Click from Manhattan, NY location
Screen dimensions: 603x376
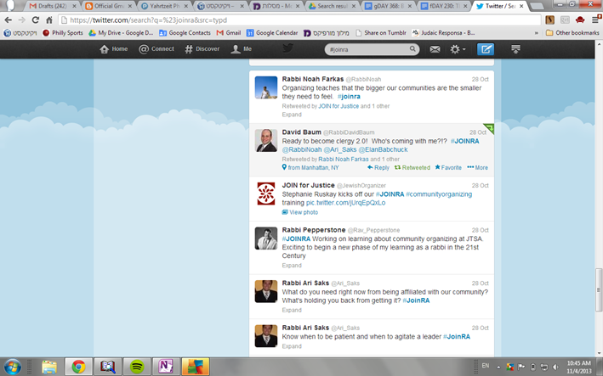click(x=310, y=168)
